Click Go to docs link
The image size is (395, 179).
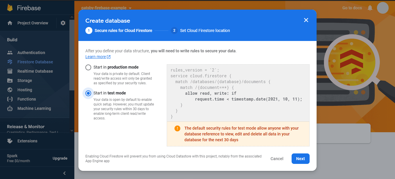tap(352, 8)
